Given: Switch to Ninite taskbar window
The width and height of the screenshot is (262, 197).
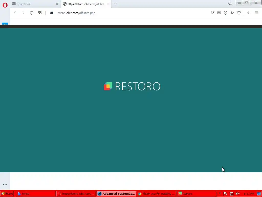Looking at the screenshot, I should pyautogui.click(x=36, y=194).
